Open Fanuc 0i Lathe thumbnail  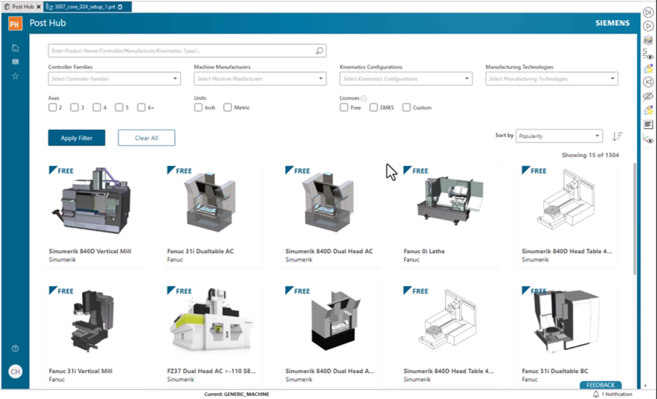(x=449, y=200)
